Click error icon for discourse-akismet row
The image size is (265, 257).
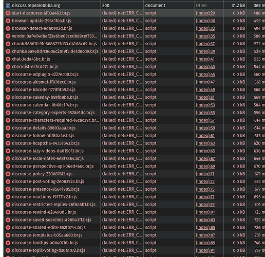pos(8,82)
